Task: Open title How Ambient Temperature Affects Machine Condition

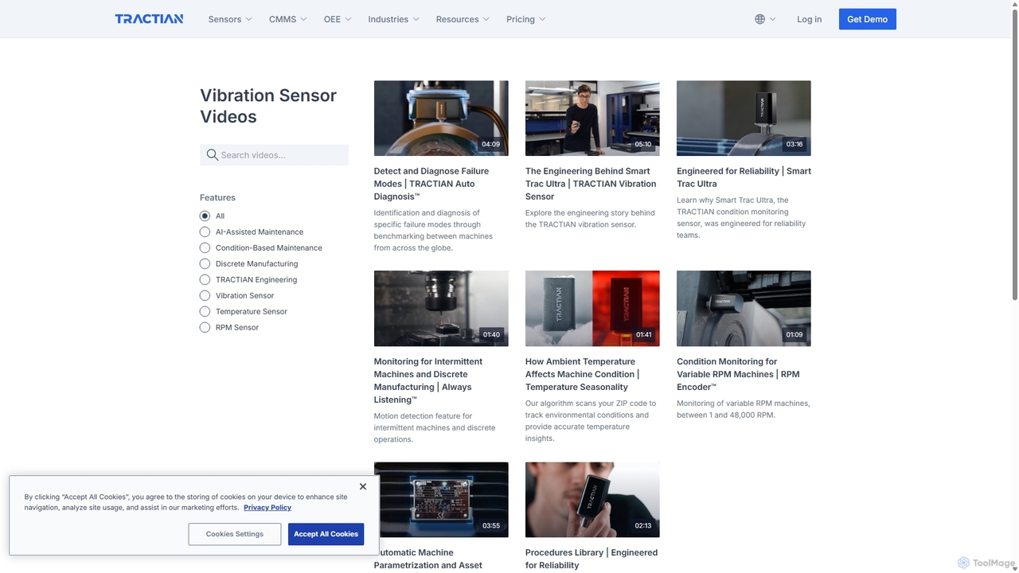Action: [x=583, y=374]
